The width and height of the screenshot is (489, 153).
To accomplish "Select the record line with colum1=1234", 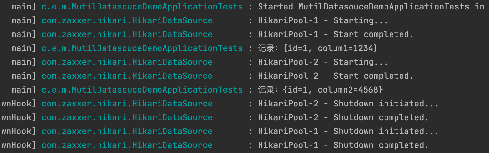I will click(318, 48).
